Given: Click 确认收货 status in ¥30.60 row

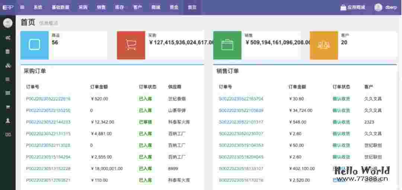Looking at the screenshot, I should 341,99.
